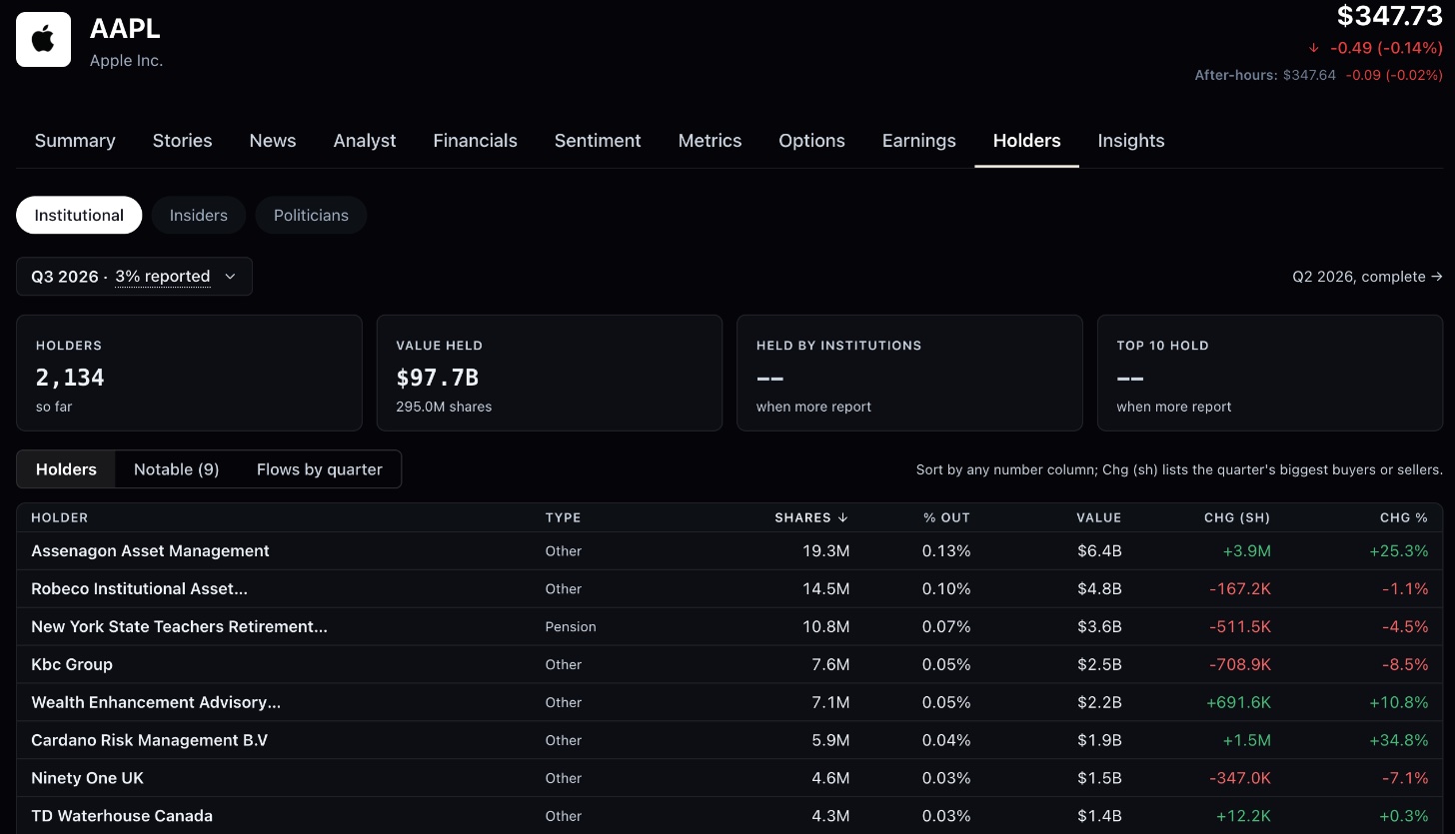Viewport: 1455px width, 834px height.
Task: Open the News tab
Action: tap(273, 141)
